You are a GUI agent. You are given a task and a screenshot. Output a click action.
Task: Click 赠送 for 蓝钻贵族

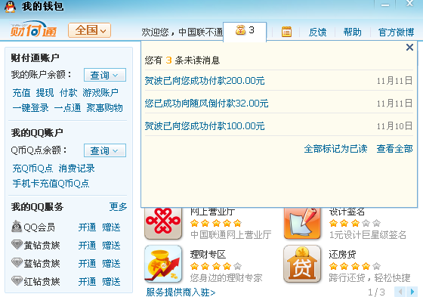pyautogui.click(x=111, y=263)
